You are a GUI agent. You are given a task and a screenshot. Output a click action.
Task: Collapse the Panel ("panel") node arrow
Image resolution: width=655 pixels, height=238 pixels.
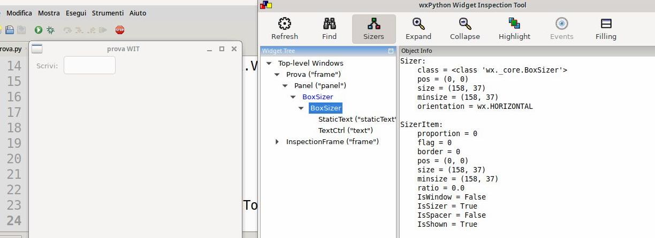[285, 86]
